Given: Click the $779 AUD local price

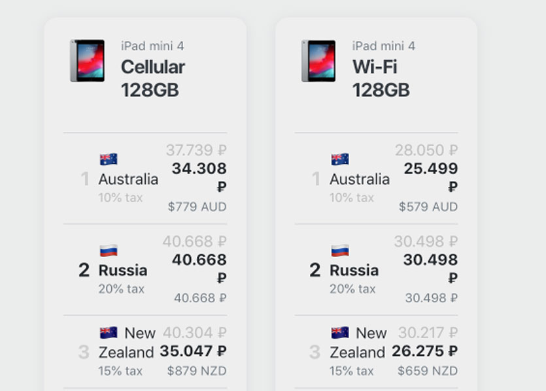Looking at the screenshot, I should coord(197,207).
